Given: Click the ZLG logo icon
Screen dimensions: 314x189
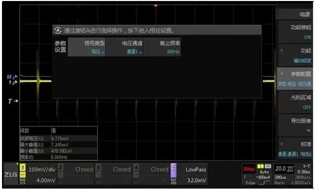Looking at the screenshot, I should point(11,174).
